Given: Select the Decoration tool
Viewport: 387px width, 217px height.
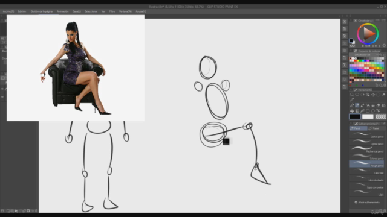Looking at the screenshot, I should point(373,105).
